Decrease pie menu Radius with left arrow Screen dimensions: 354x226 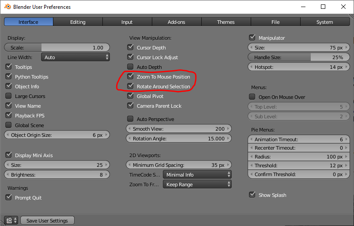coord(251,156)
